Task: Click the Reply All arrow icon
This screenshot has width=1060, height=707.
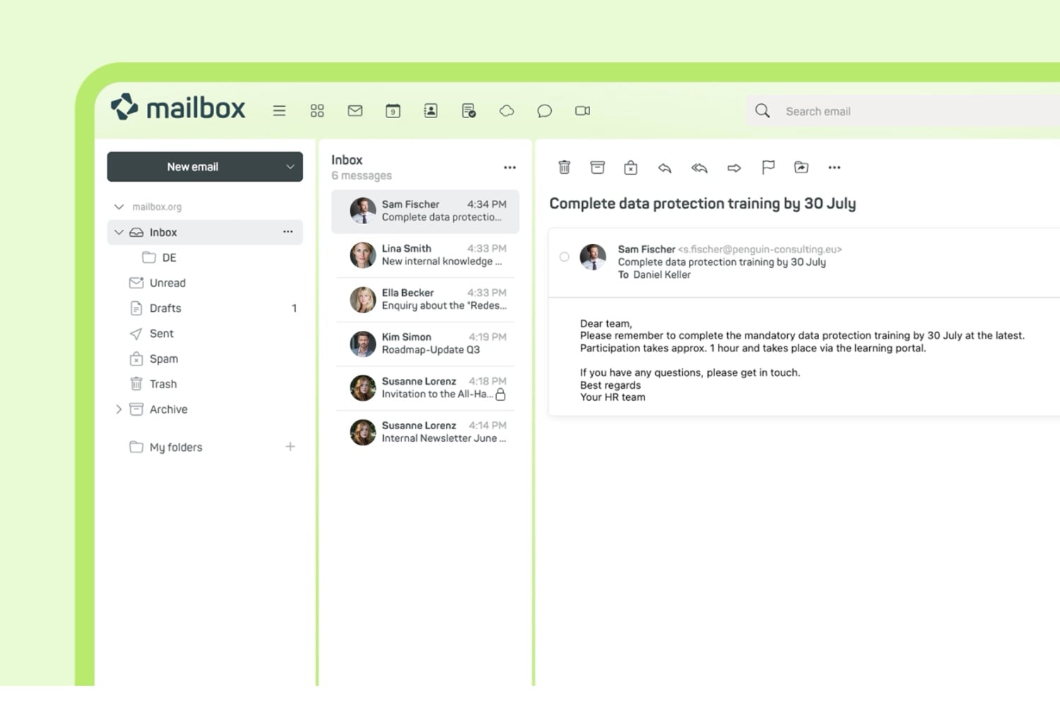Action: coord(699,168)
